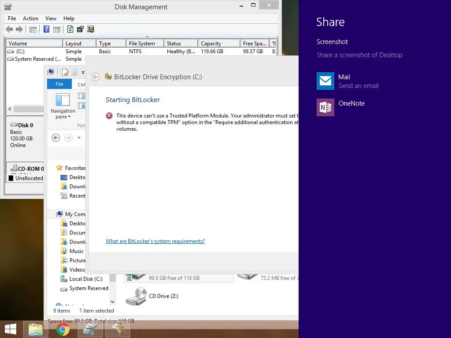The image size is (451, 338).
Task: Open Google Chrome from taskbar
Action: 63,329
